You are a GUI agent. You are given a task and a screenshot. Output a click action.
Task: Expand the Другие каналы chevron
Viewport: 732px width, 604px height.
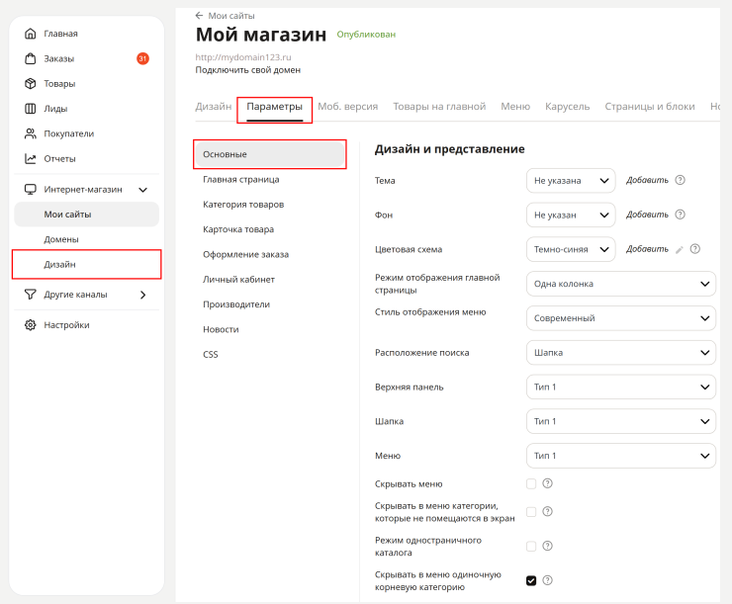coord(143,295)
